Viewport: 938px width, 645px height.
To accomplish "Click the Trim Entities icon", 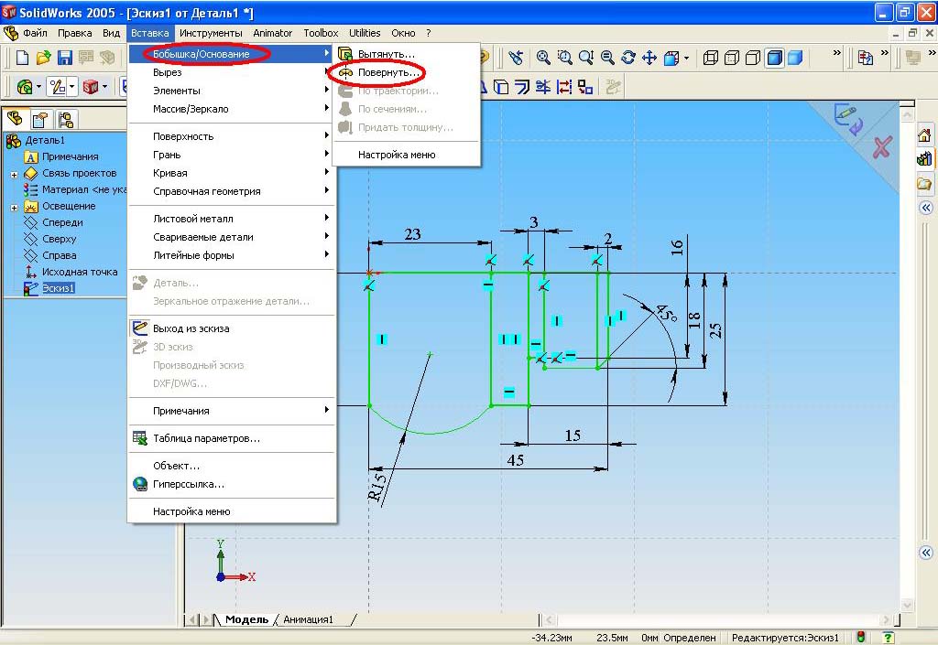I will pyautogui.click(x=543, y=87).
